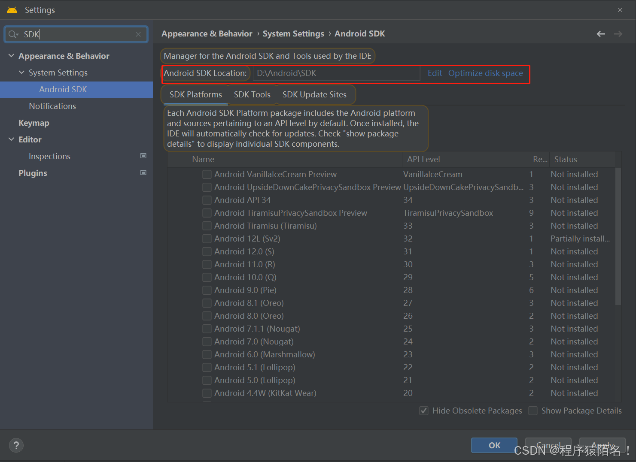Check Android 7.1.1 (Nougat) checkbox
Viewport: 636px width, 462px height.
207,329
